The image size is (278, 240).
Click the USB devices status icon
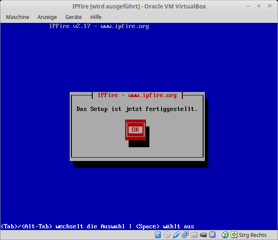176,235
